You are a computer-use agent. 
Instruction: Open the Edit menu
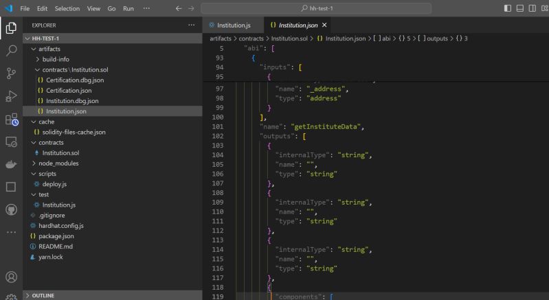[x=42, y=8]
